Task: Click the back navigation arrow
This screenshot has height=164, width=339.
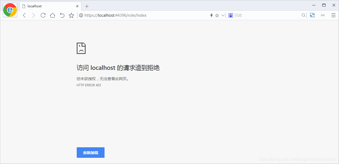Action: [x=24, y=15]
